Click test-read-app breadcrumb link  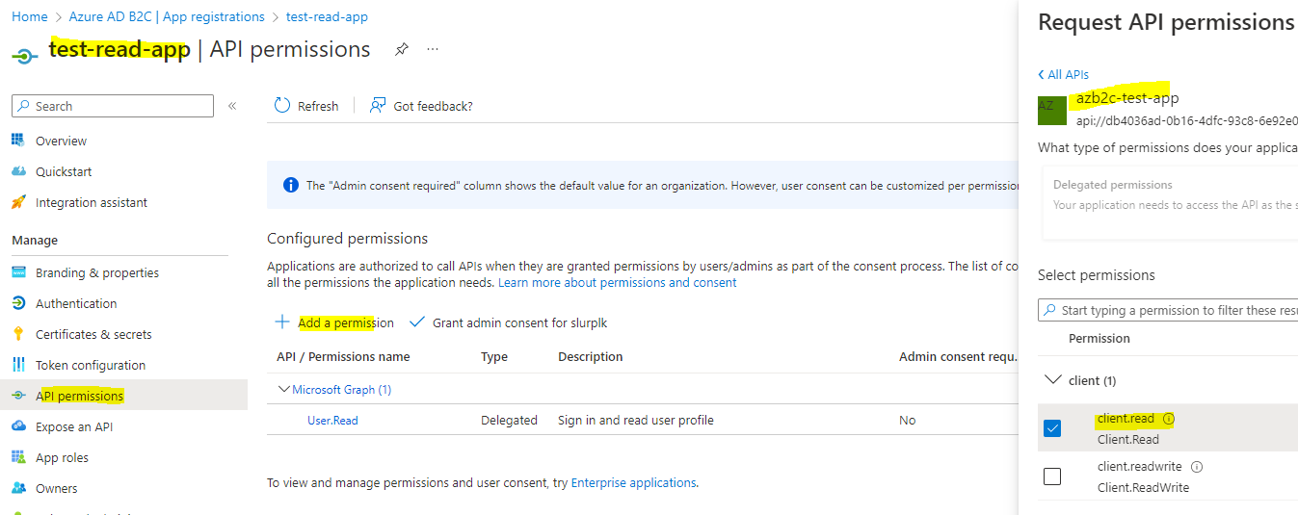pyautogui.click(x=327, y=16)
